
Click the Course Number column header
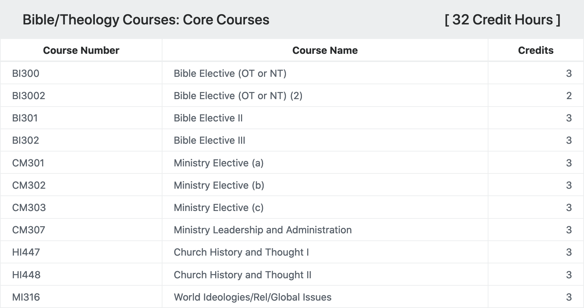pyautogui.click(x=81, y=50)
